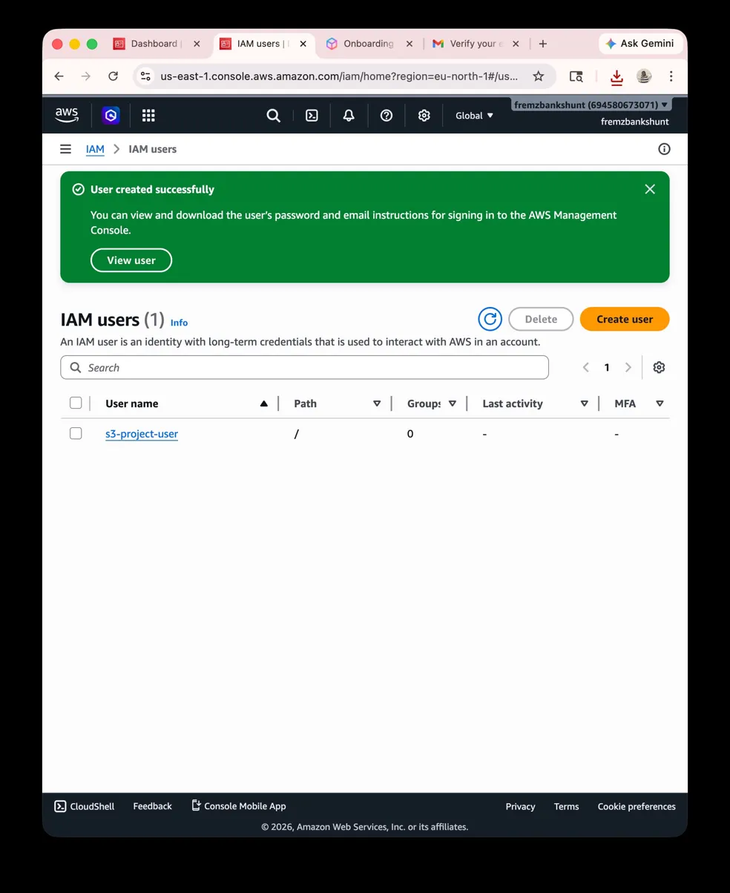Sort the Last activity column
The height and width of the screenshot is (893, 730).
pyautogui.click(x=585, y=403)
